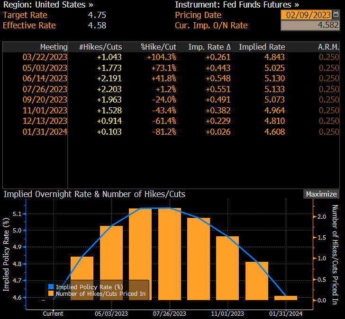Click the A.R.M. column header

(x=328, y=47)
